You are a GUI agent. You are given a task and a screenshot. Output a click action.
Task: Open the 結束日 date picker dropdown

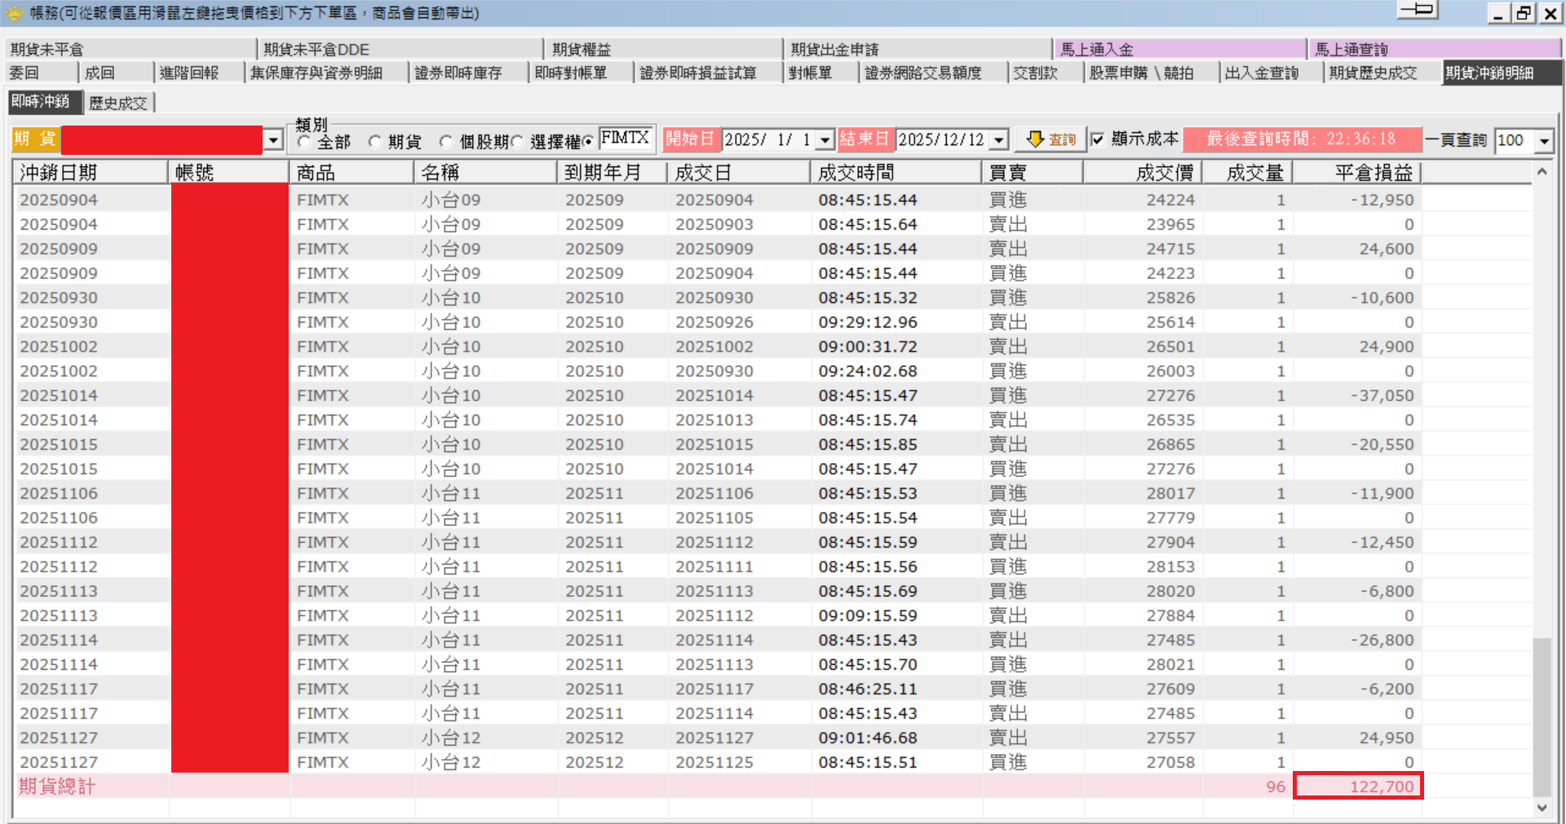[1000, 140]
